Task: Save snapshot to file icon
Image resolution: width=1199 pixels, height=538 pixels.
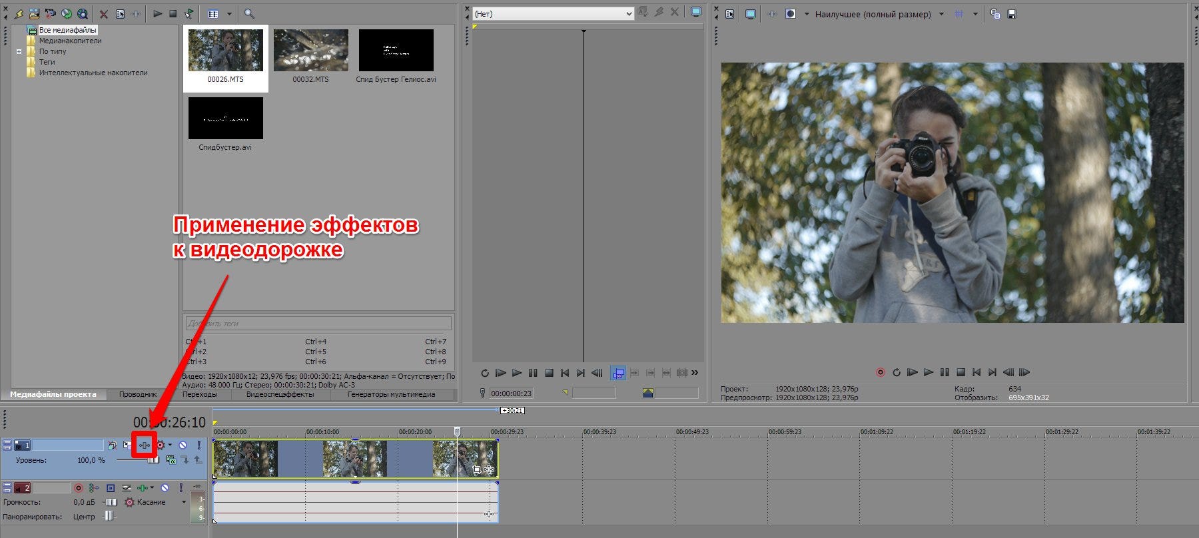Action: tap(1012, 14)
